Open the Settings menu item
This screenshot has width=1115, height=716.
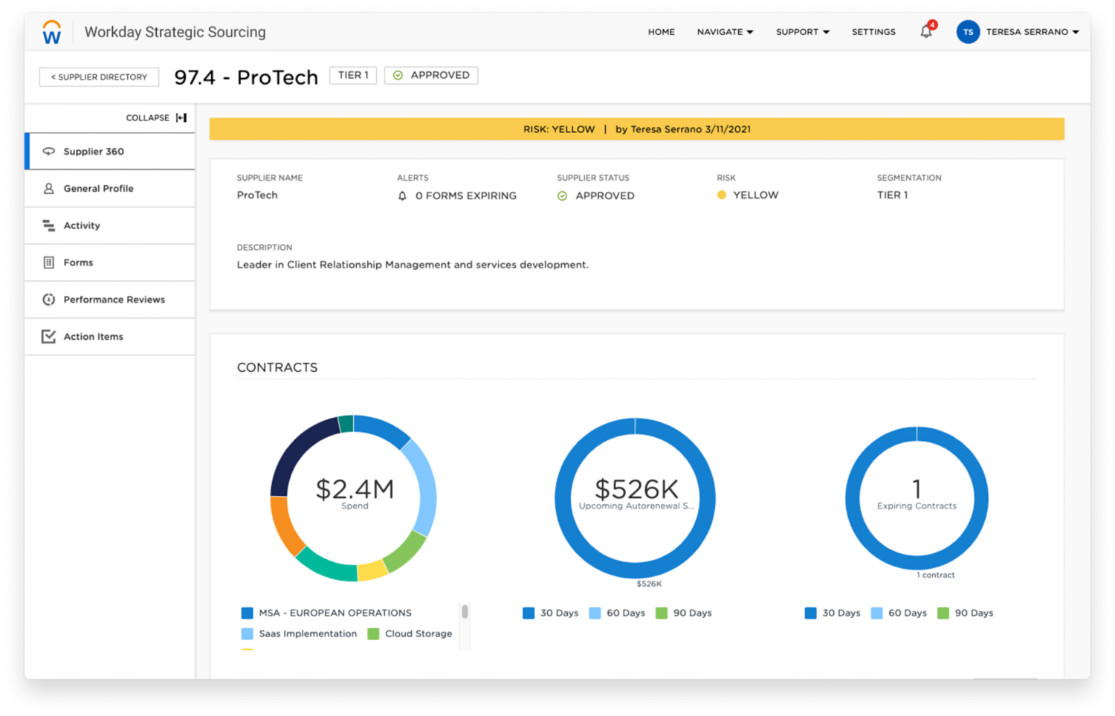click(x=873, y=32)
